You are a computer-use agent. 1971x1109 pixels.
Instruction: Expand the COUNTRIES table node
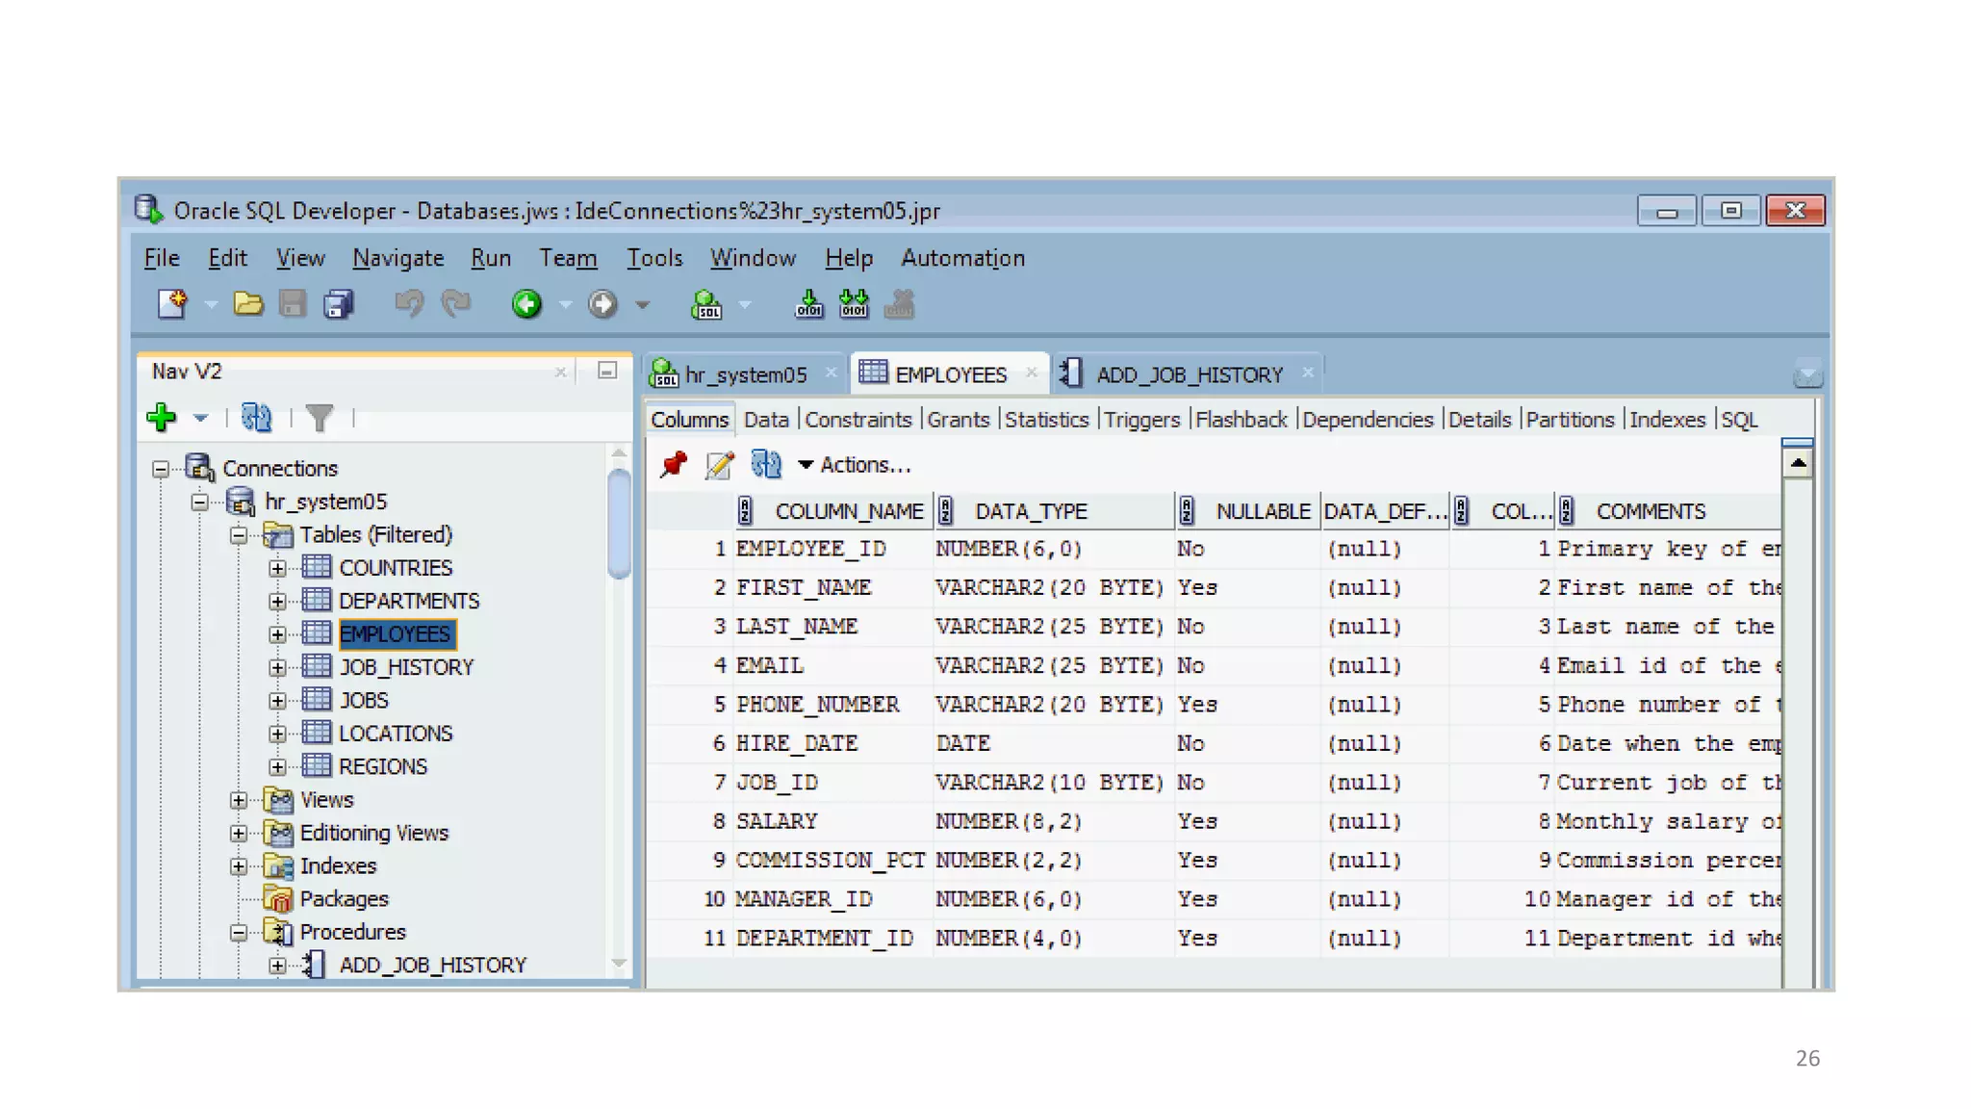(277, 568)
